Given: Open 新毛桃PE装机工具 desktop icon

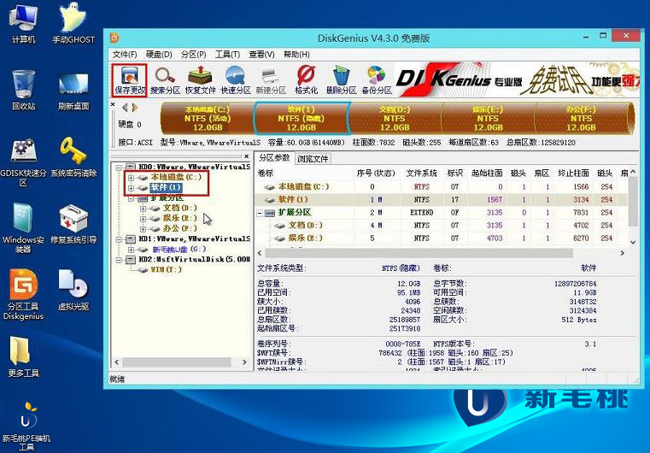Looking at the screenshot, I should pos(26,427).
